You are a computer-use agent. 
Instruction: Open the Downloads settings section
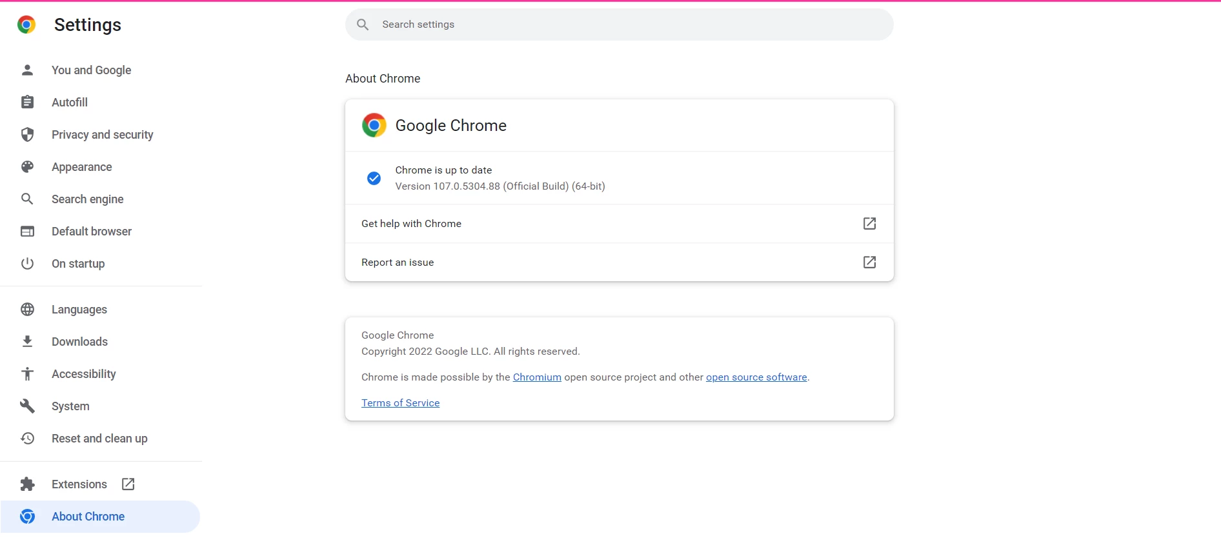101,341
